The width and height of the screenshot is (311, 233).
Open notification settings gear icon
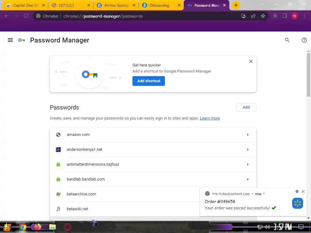click(x=297, y=191)
